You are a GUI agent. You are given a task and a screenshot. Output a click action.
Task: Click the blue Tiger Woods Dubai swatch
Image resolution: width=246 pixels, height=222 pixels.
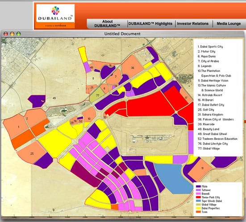(198, 201)
